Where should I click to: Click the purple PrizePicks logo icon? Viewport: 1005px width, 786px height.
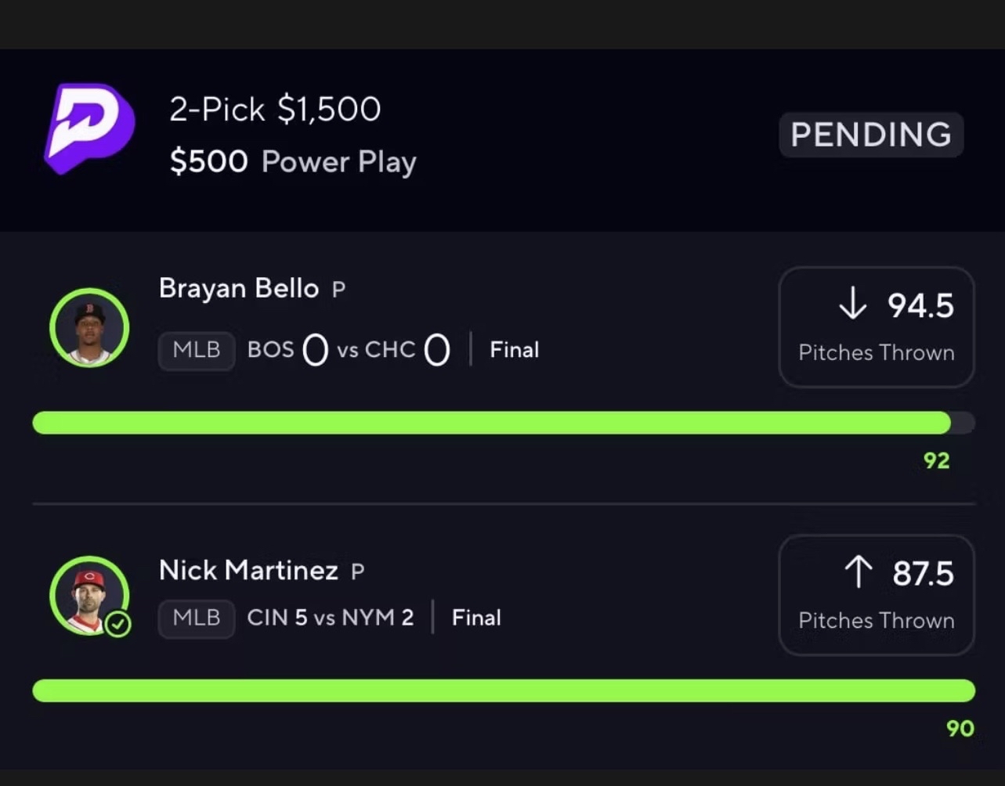pyautogui.click(x=89, y=128)
